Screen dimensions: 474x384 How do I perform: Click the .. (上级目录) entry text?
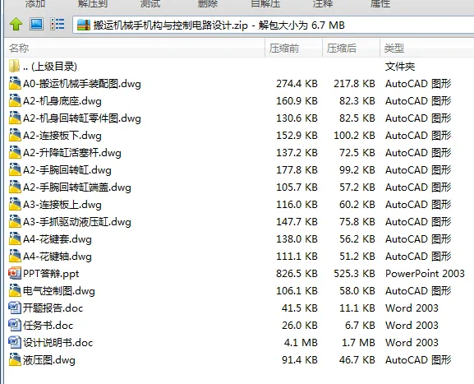click(50, 67)
